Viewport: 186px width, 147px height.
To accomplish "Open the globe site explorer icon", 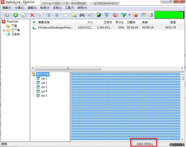I will tap(99, 15).
